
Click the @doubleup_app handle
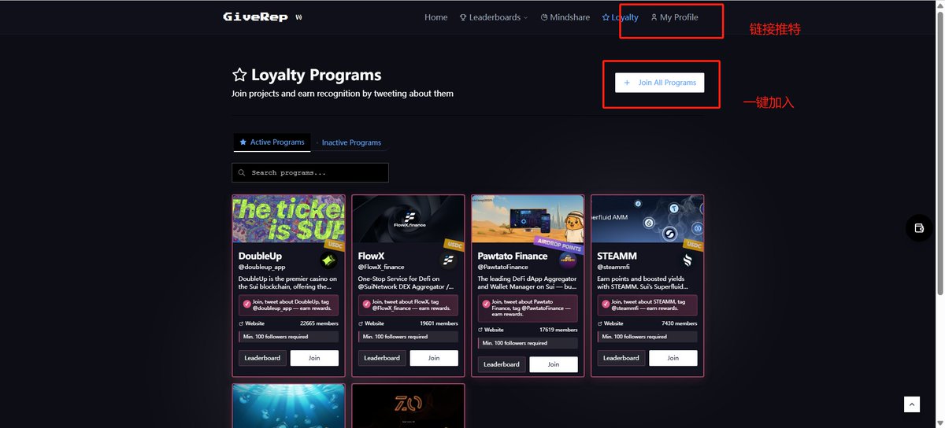pos(261,267)
